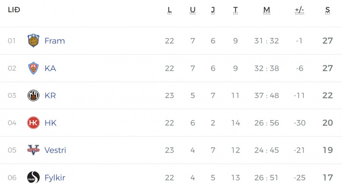This screenshot has width=342, height=188.
Task: Click the U column header abbreviation
Action: pyautogui.click(x=192, y=10)
